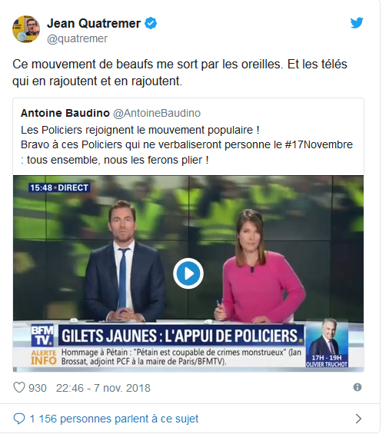This screenshot has width=389, height=434.
Task: Open the 22:46 - 7 nov. 2018 timestamp
Action: pyautogui.click(x=103, y=388)
